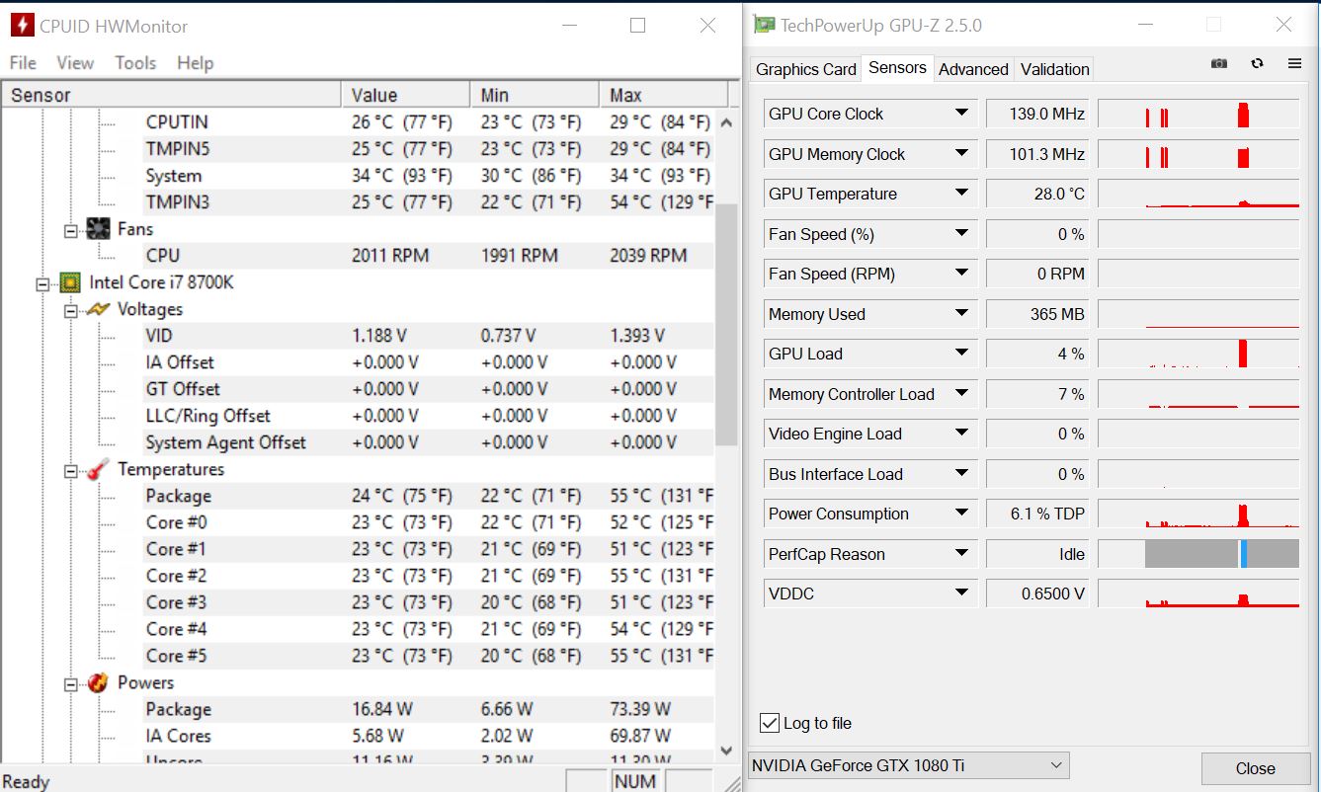Image resolution: width=1321 pixels, height=792 pixels.
Task: Click the Powers flame icon
Action: click(98, 682)
